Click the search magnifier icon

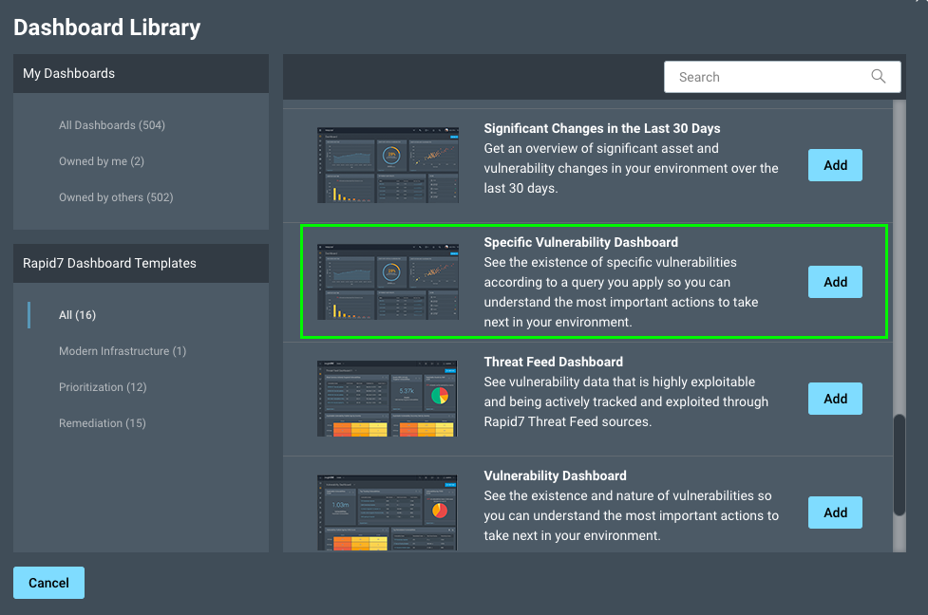[879, 77]
